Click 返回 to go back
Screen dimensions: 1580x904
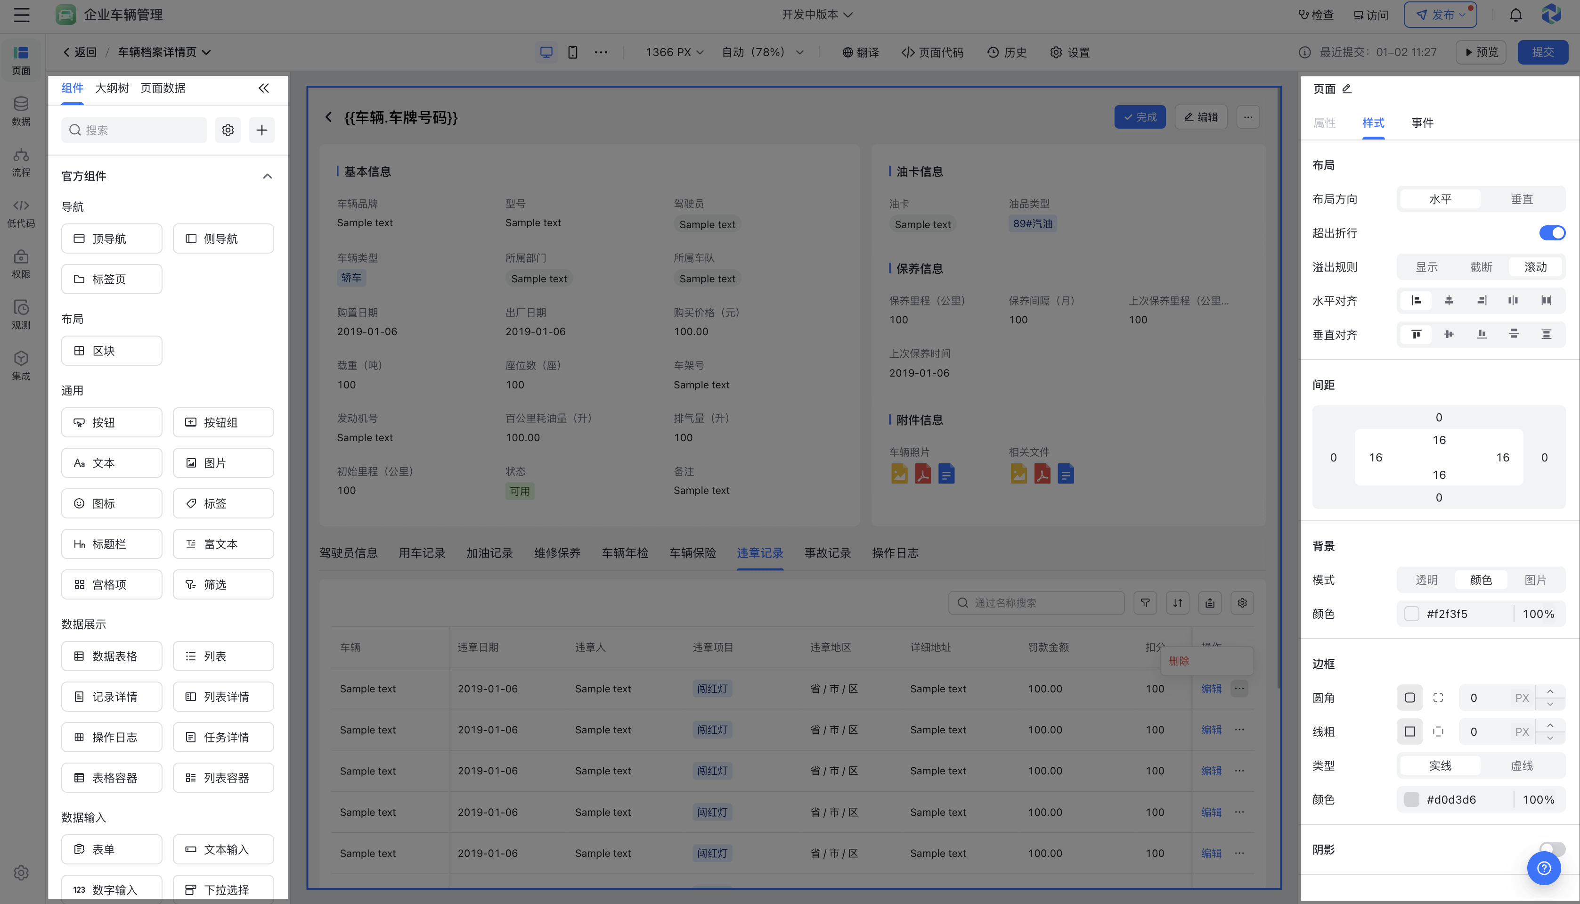tap(80, 52)
